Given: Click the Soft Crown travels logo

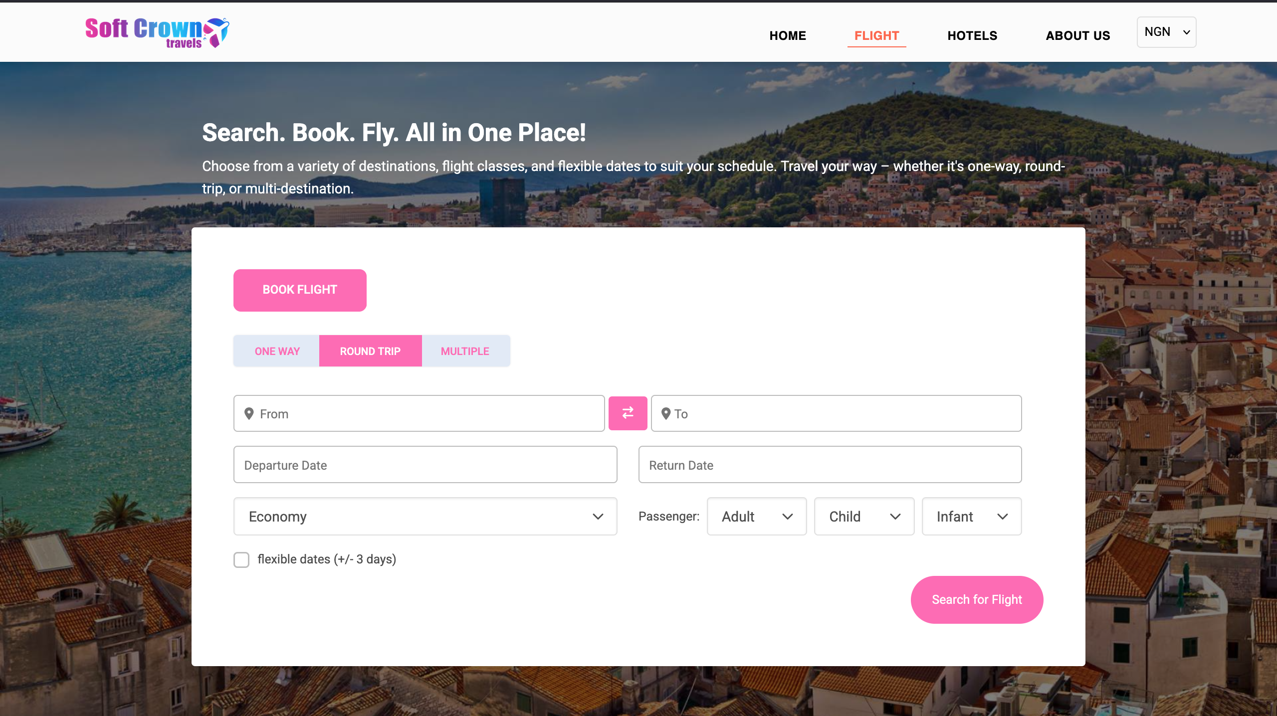Looking at the screenshot, I should click(157, 32).
